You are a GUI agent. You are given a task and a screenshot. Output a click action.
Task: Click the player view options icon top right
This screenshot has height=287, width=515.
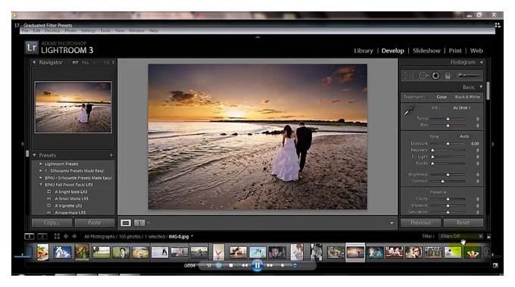[498, 25]
